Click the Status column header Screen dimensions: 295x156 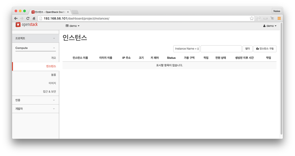(x=171, y=58)
